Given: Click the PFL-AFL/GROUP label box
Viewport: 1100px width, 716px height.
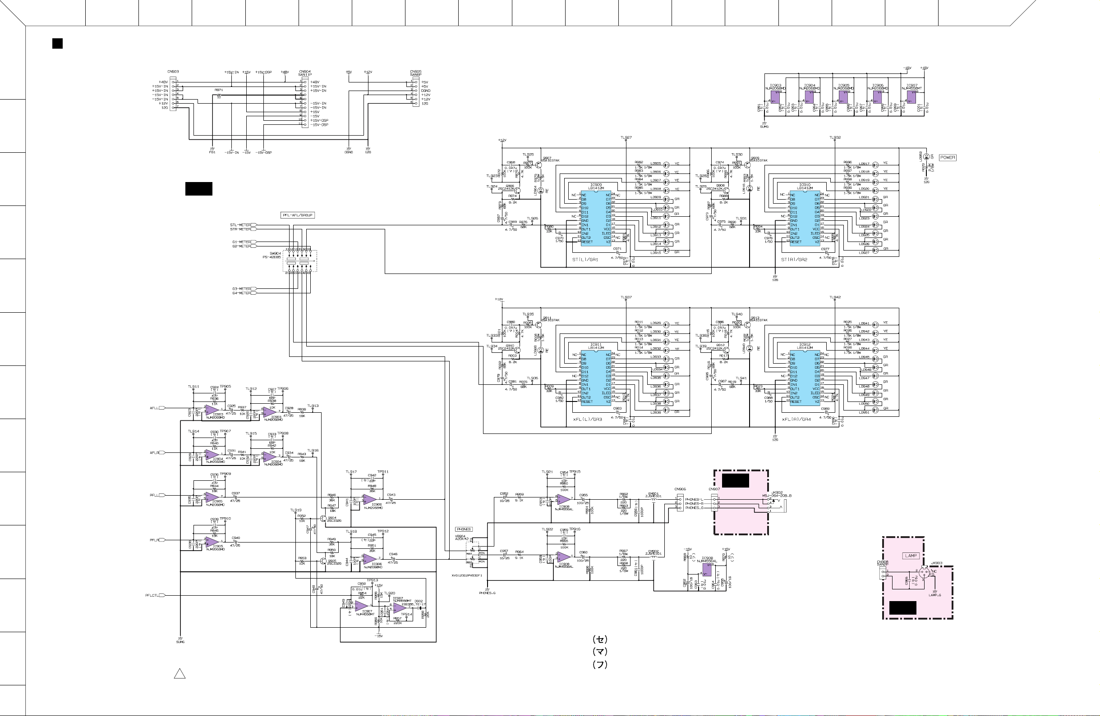Looking at the screenshot, I should click(298, 215).
